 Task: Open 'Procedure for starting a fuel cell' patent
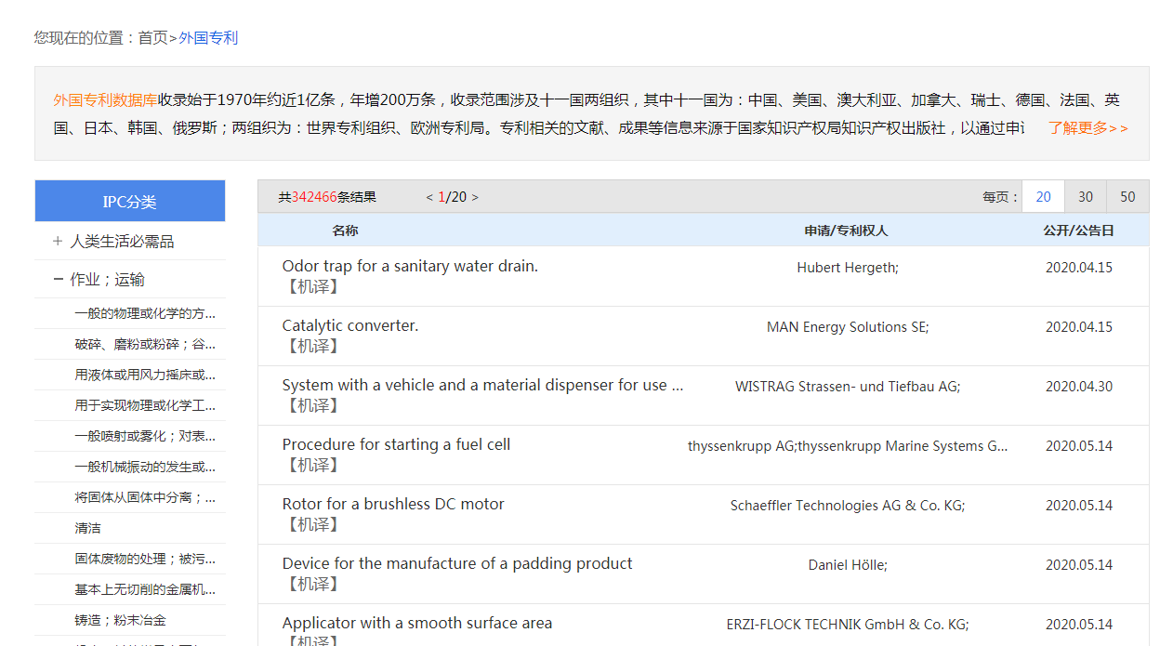click(396, 444)
